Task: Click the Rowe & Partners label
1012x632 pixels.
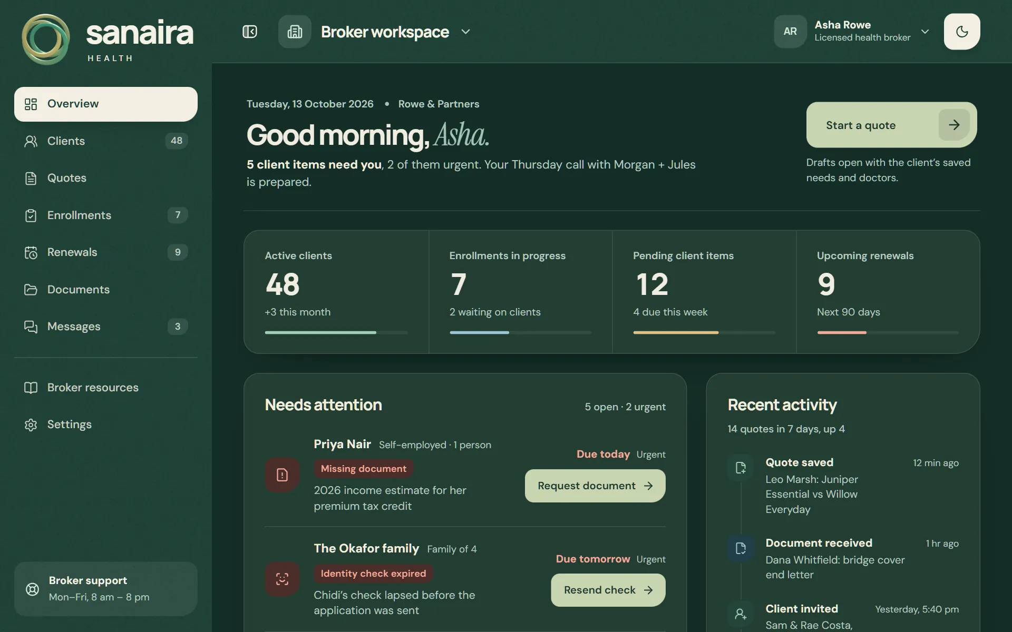Action: click(439, 104)
